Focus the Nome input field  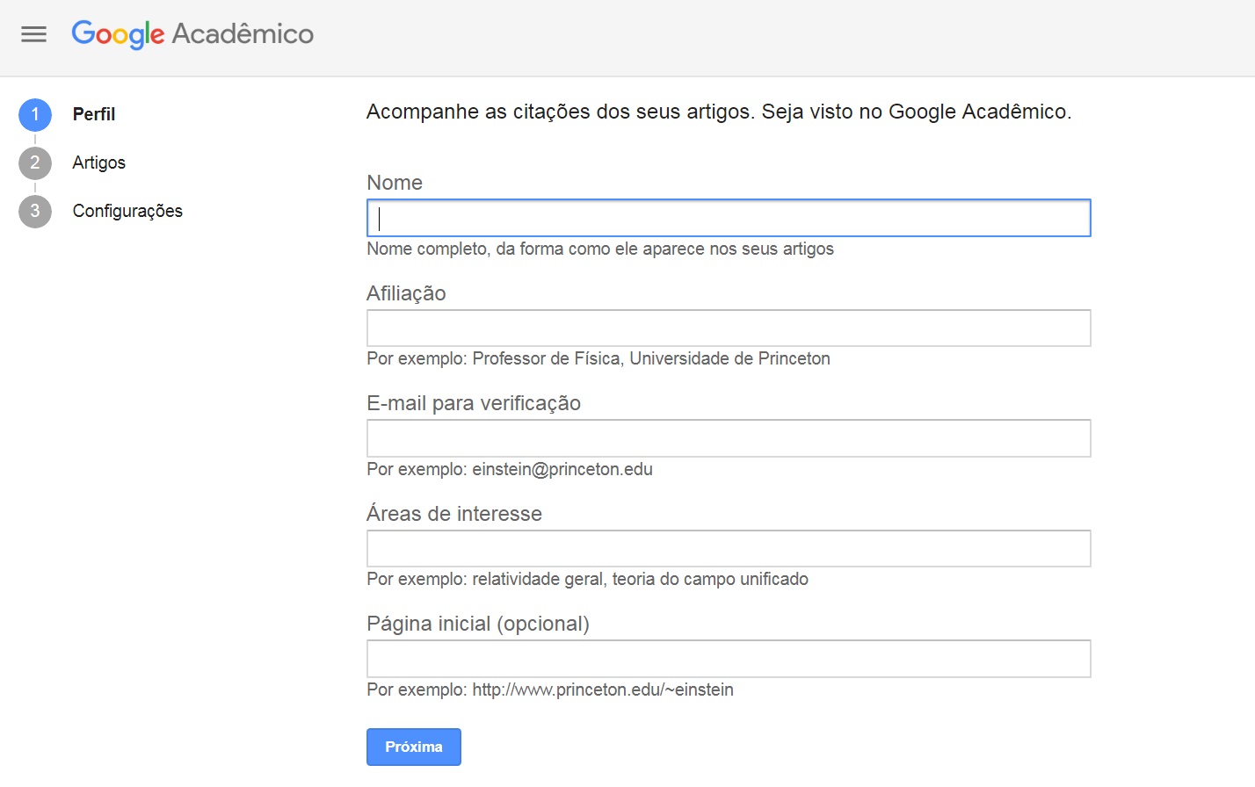tap(729, 218)
